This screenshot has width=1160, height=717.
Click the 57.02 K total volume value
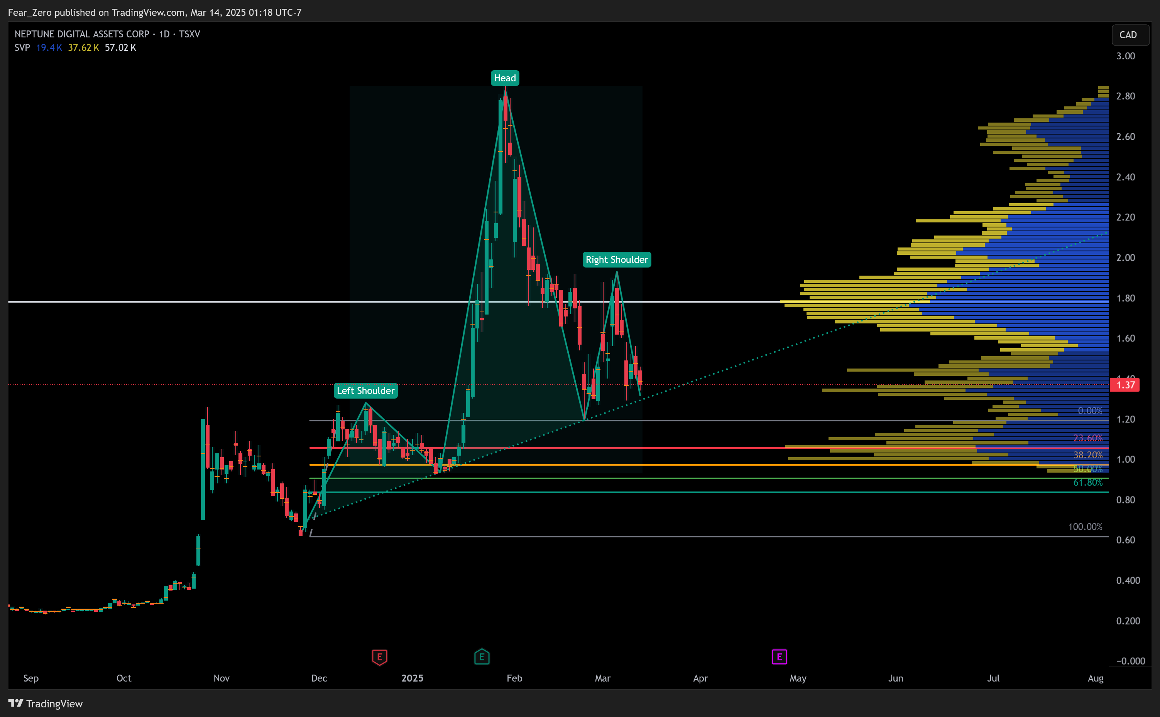[x=120, y=48]
